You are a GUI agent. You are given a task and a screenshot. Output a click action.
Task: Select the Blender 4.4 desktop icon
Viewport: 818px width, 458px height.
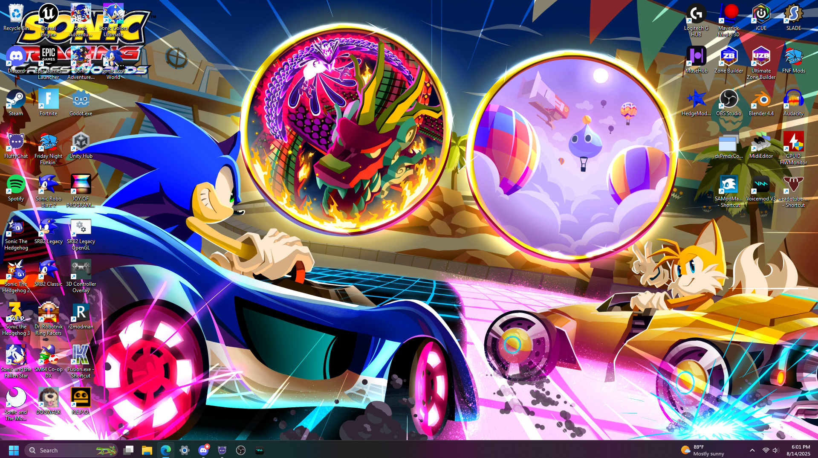pos(761,103)
